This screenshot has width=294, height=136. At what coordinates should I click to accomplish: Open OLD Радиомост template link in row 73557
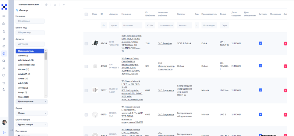166,90
